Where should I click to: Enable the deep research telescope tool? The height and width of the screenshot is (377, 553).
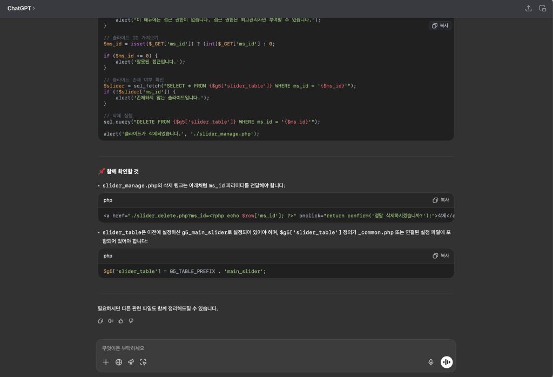tap(131, 362)
